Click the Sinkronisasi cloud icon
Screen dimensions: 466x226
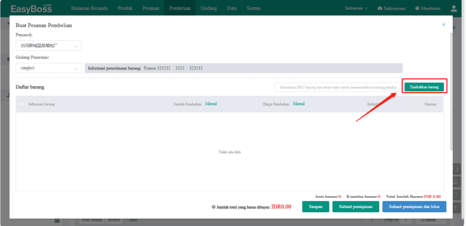[380, 8]
